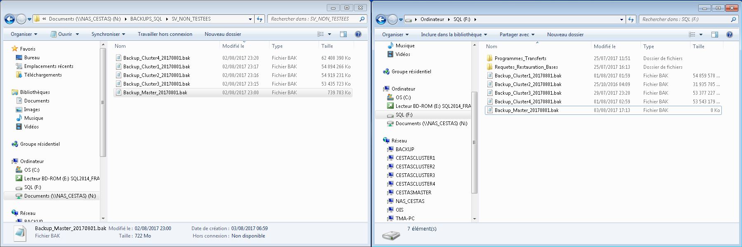Click Travailler hors connexion button
The width and height of the screenshot is (742, 247).
click(165, 34)
